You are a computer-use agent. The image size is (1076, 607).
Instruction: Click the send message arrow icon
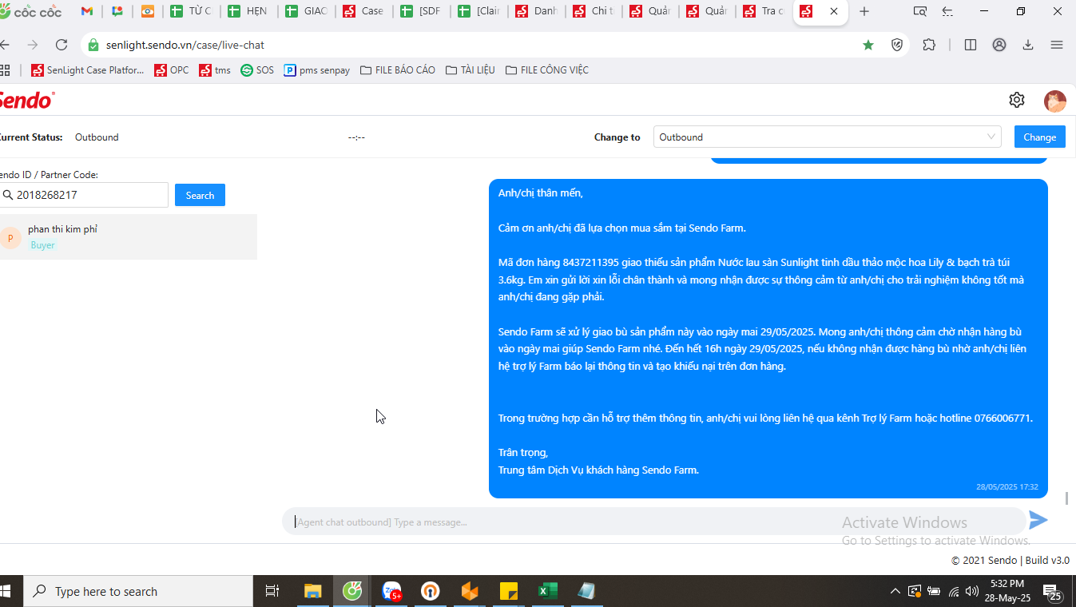click(1038, 521)
